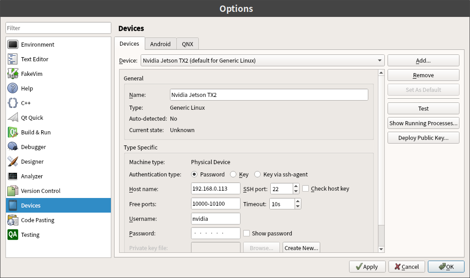Viewport: 470px width, 278px height.
Task: Click the Create New... key button
Action: click(x=301, y=247)
